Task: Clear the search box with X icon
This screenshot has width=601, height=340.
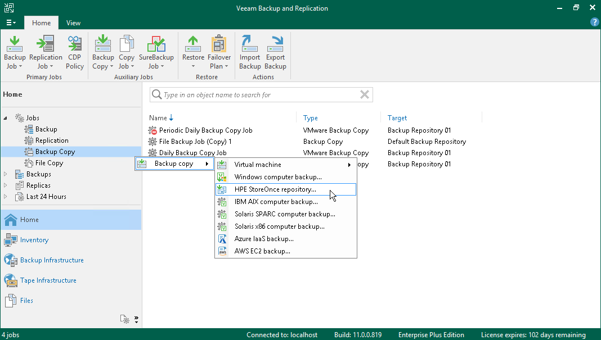Action: 365,94
